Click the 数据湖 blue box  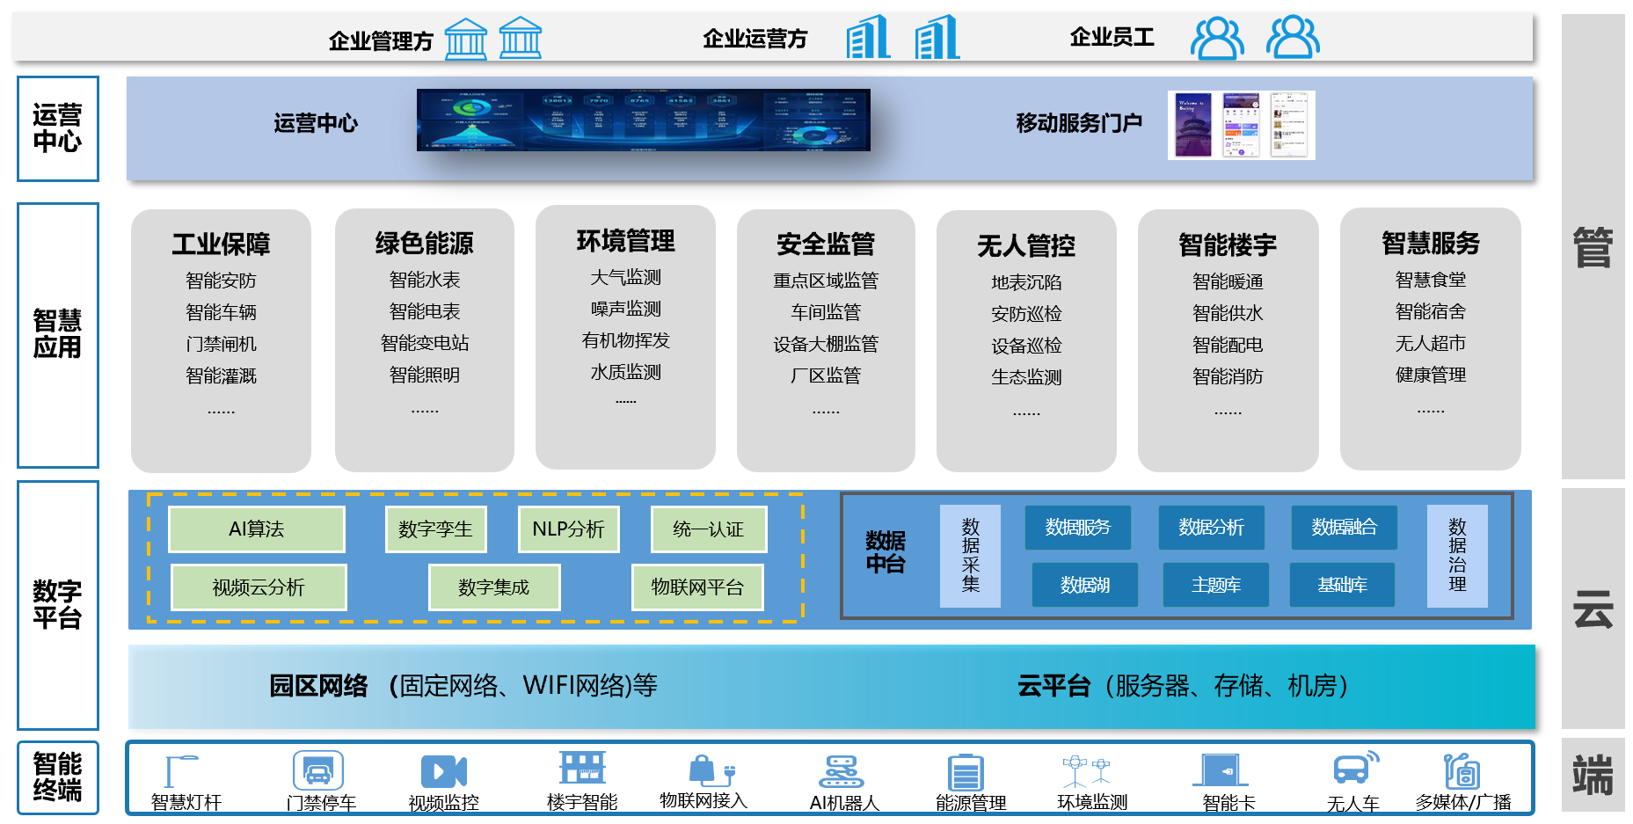tap(1085, 585)
